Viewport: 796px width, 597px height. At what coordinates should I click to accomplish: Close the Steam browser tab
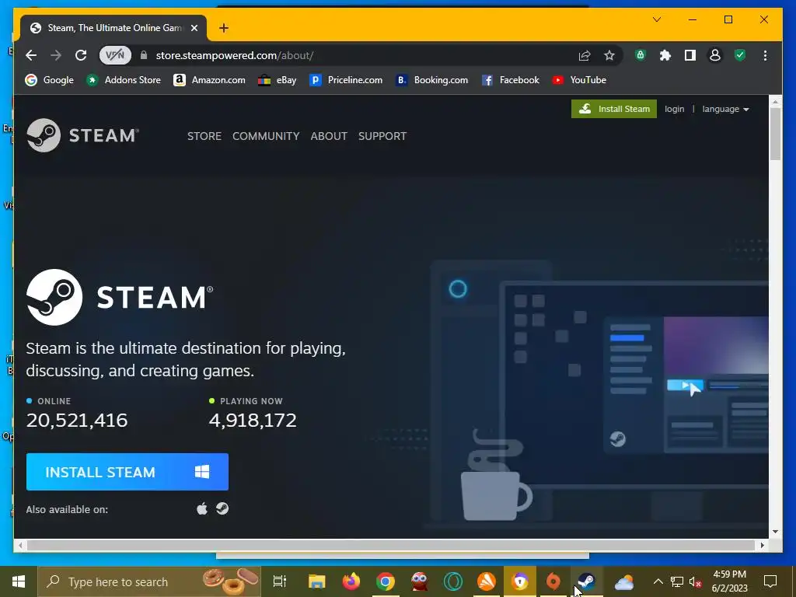(x=194, y=28)
